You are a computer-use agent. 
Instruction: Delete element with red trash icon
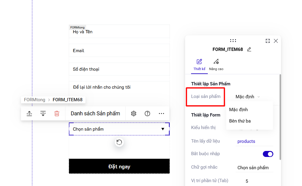coord(57,114)
